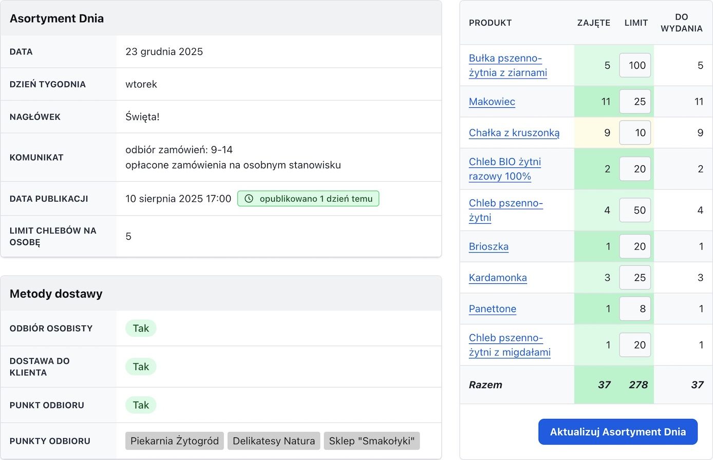Image resolution: width=713 pixels, height=460 pixels.
Task: Open Chleb pszenno-żytni z migdałami link
Action: (509, 345)
